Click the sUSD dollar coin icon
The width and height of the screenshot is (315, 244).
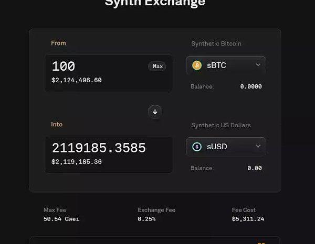[197, 147]
